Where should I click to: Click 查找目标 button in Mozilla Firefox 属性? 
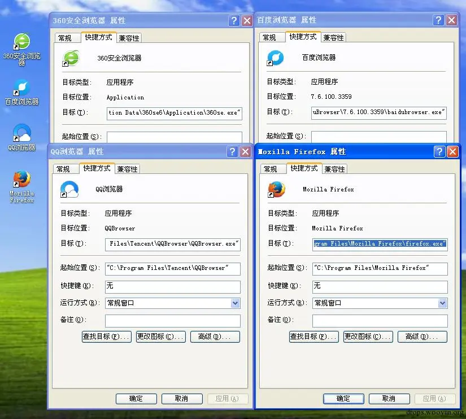click(x=314, y=337)
